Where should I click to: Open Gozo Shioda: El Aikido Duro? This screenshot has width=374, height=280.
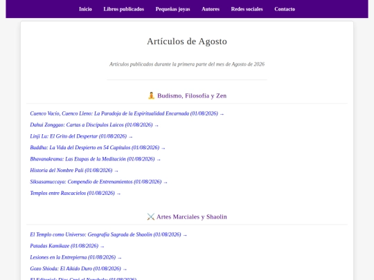coord(78,269)
